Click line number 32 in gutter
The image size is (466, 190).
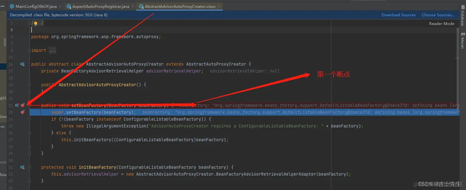(x=11, y=174)
